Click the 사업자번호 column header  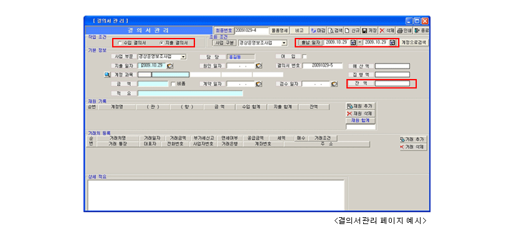coord(204,144)
